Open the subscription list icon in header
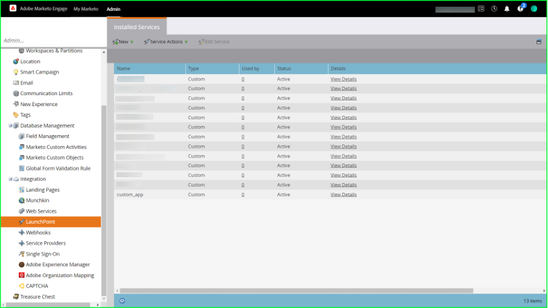The image size is (548, 308). coord(481,8)
